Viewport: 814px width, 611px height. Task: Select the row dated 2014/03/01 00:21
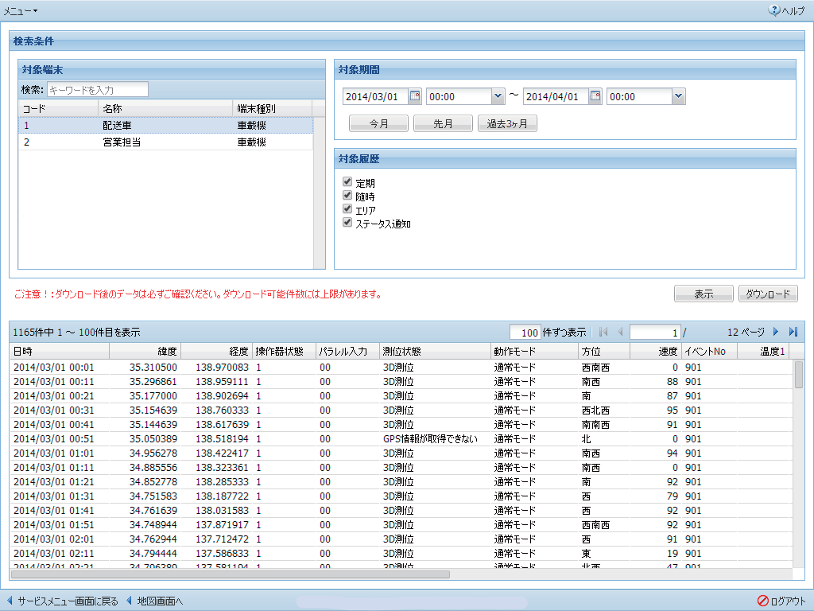[401, 396]
